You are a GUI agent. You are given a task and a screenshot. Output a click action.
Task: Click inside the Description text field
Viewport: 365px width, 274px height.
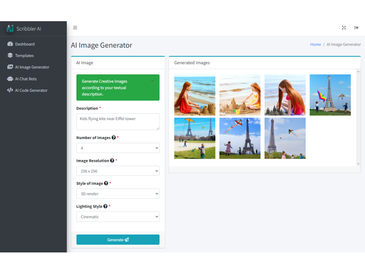pyautogui.click(x=118, y=122)
